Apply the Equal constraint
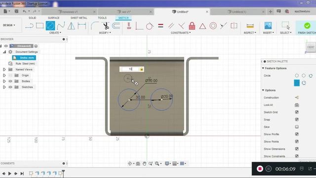Image resolution: width=316 pixels, height=178 pixels. click(x=160, y=26)
